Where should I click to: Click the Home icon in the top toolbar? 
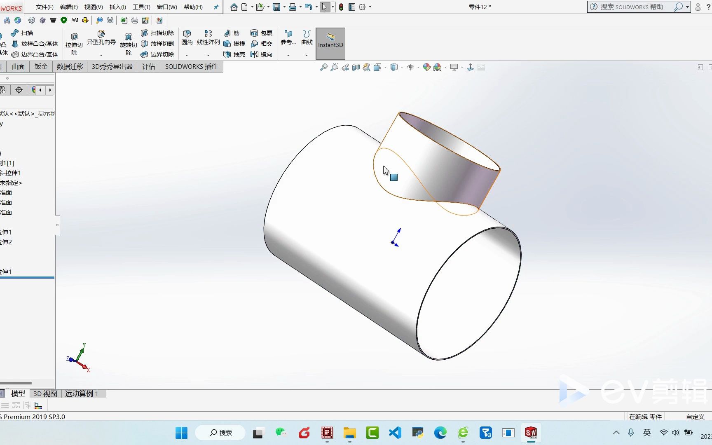[x=234, y=7]
